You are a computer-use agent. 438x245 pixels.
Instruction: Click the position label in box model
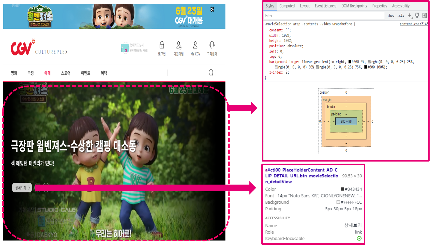(324, 92)
